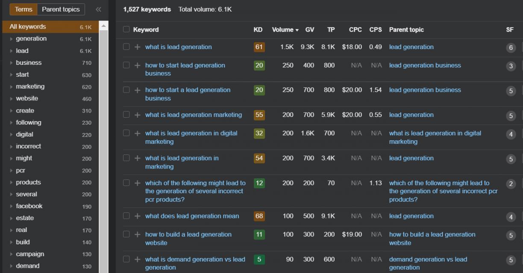Tick checkbox for 'what is lead generation'
The height and width of the screenshot is (273, 523).
click(x=126, y=47)
